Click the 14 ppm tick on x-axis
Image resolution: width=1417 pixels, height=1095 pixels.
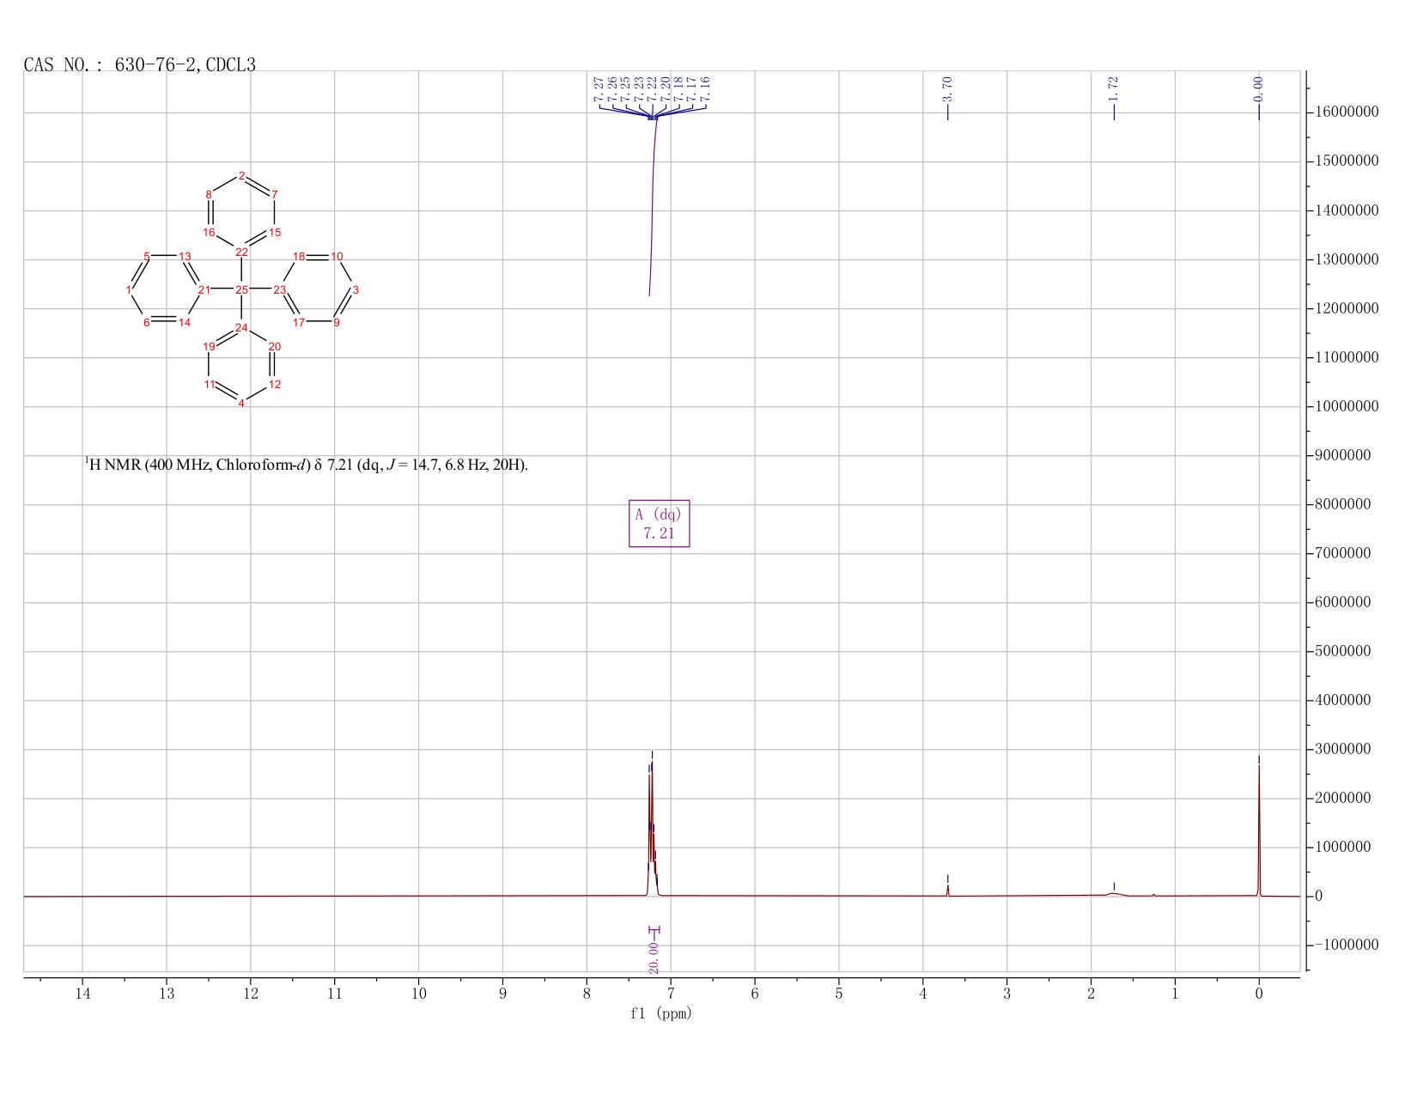(82, 994)
